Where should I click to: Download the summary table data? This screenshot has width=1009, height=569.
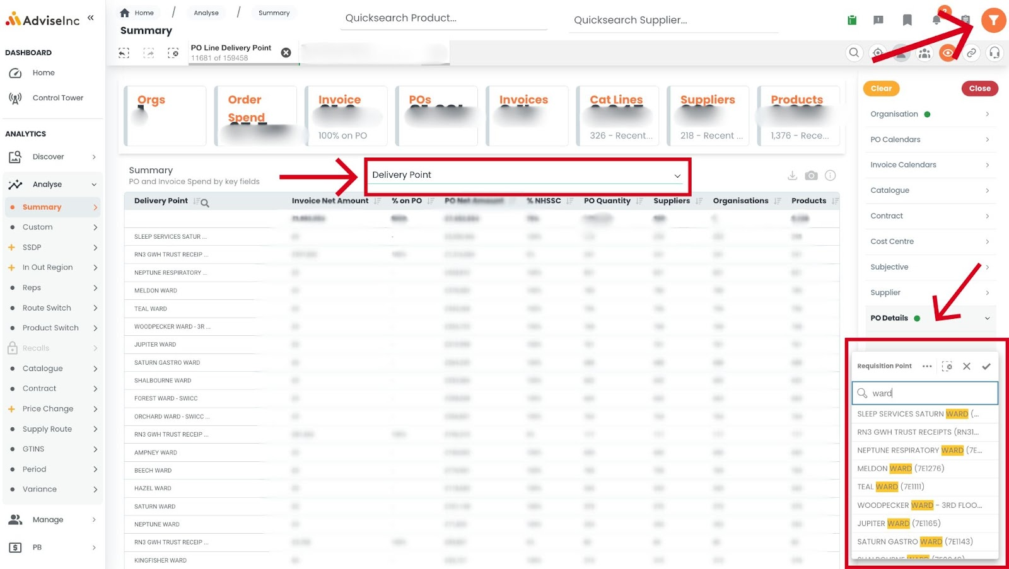[792, 175]
